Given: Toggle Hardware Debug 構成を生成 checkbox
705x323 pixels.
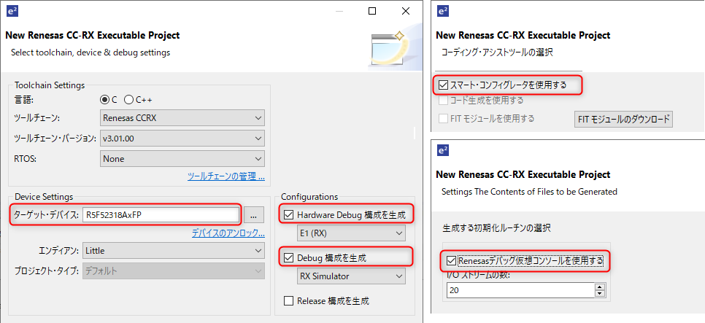Looking at the screenshot, I should [x=288, y=215].
